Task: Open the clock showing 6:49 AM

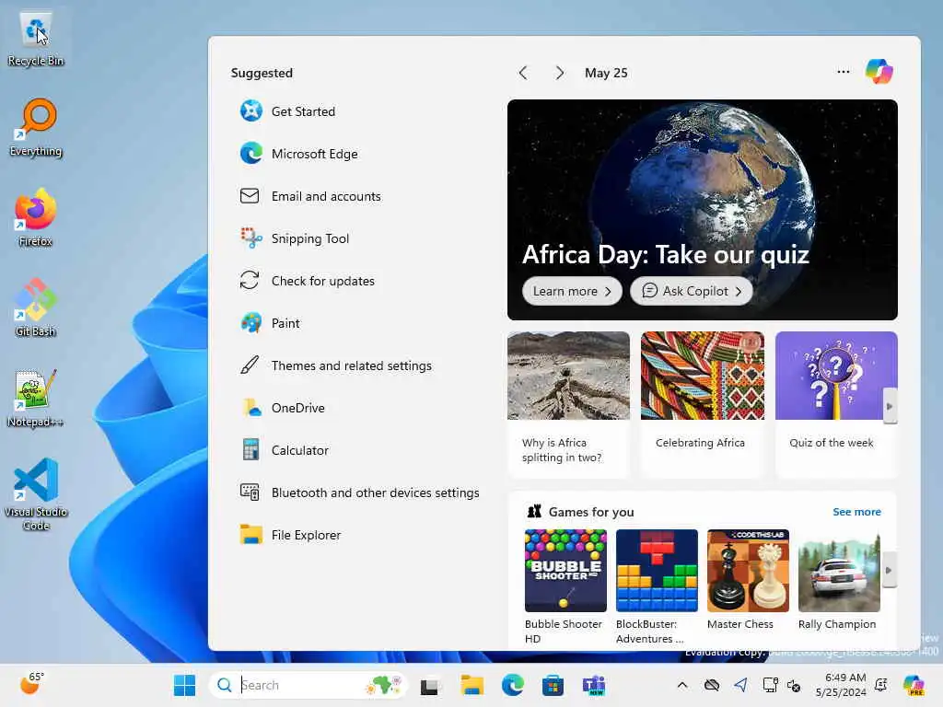Action: coord(840,685)
